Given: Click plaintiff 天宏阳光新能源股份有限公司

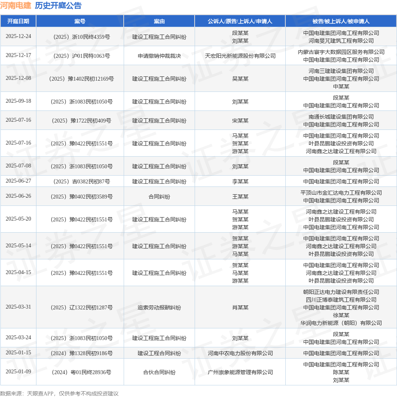Looking at the screenshot, I should coord(240,56).
